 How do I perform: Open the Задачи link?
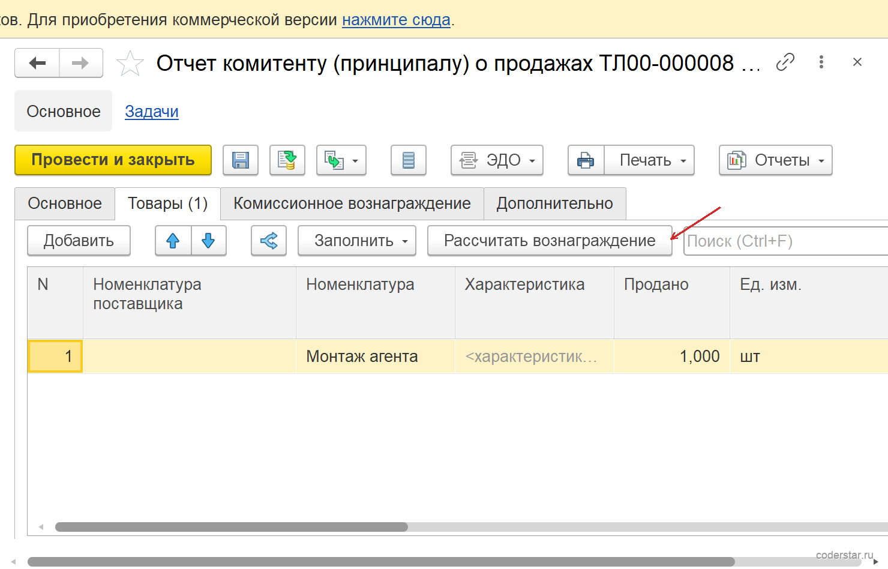point(152,112)
